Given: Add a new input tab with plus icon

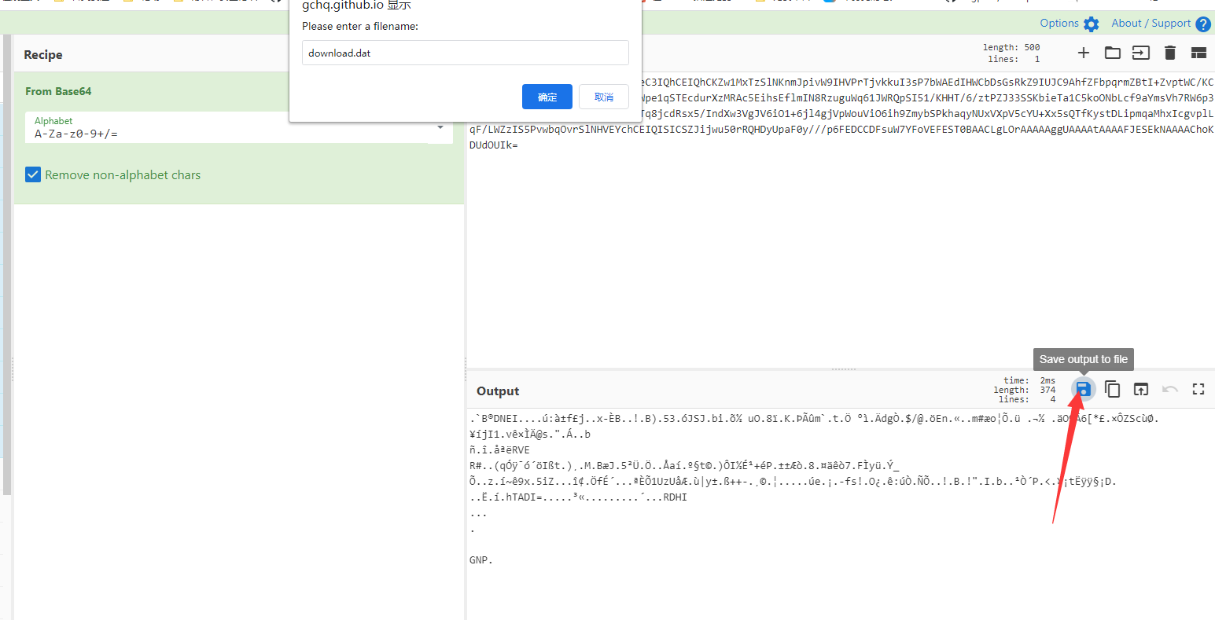Looking at the screenshot, I should coord(1084,53).
